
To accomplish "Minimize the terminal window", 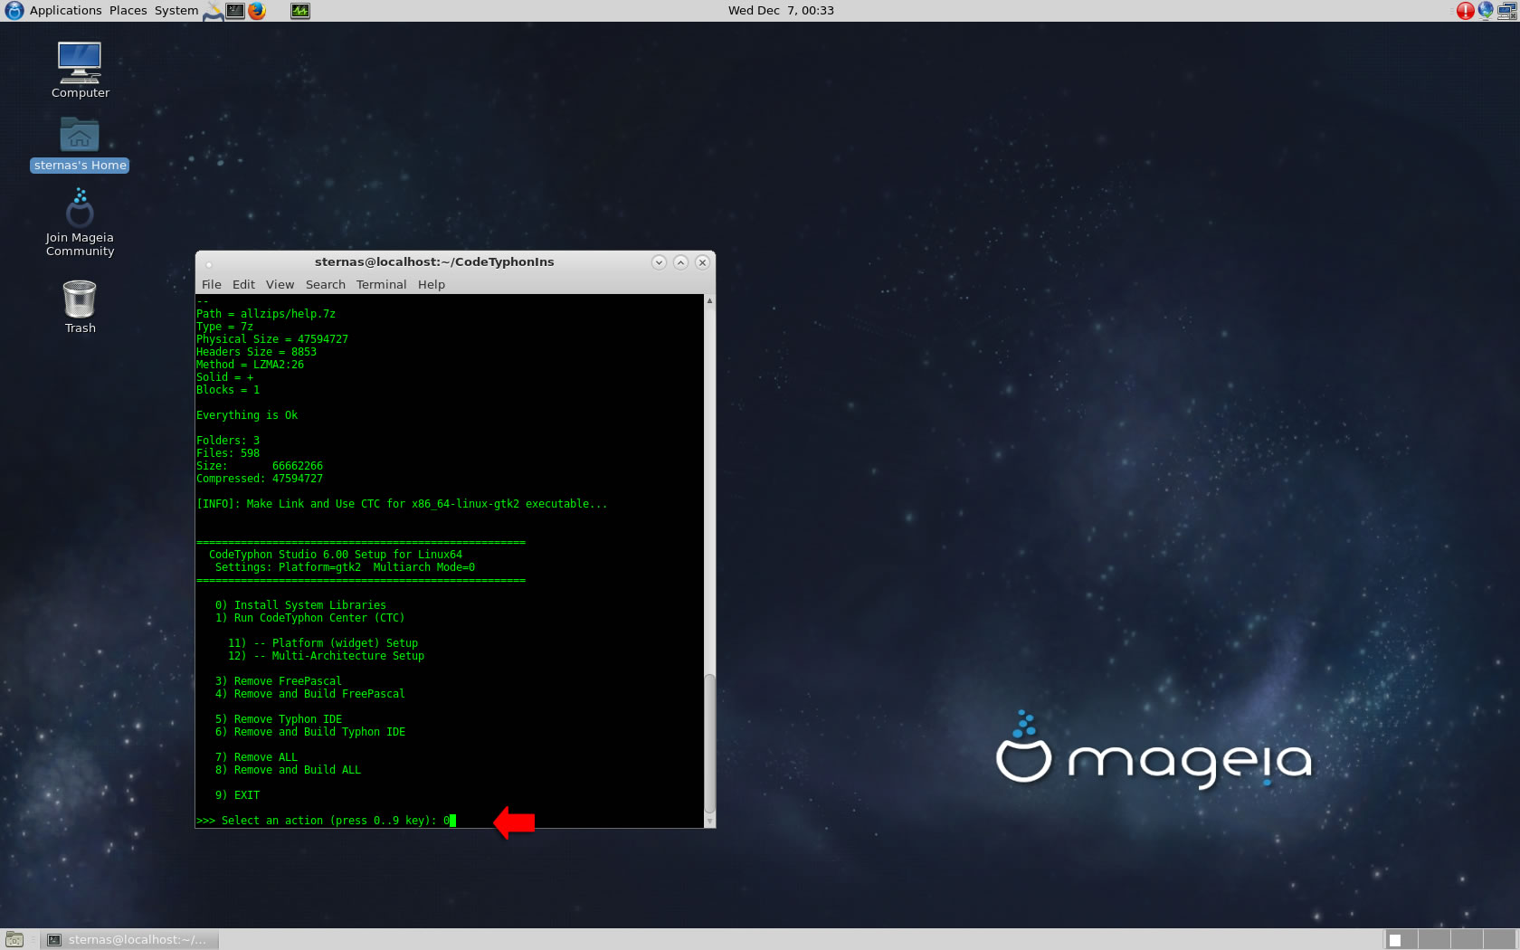I will [659, 262].
